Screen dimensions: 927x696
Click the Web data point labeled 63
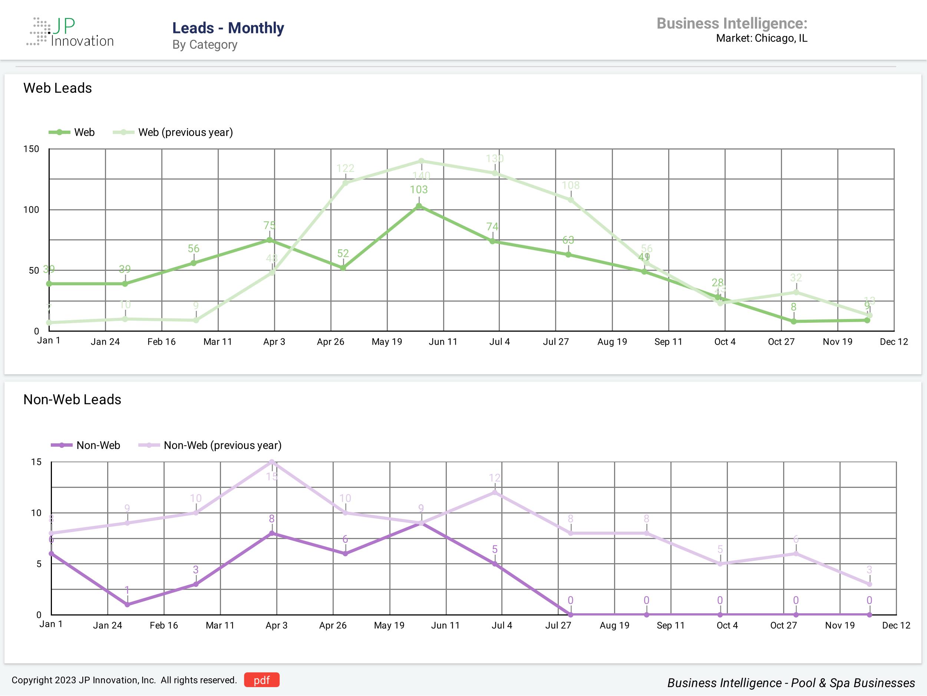click(x=568, y=255)
